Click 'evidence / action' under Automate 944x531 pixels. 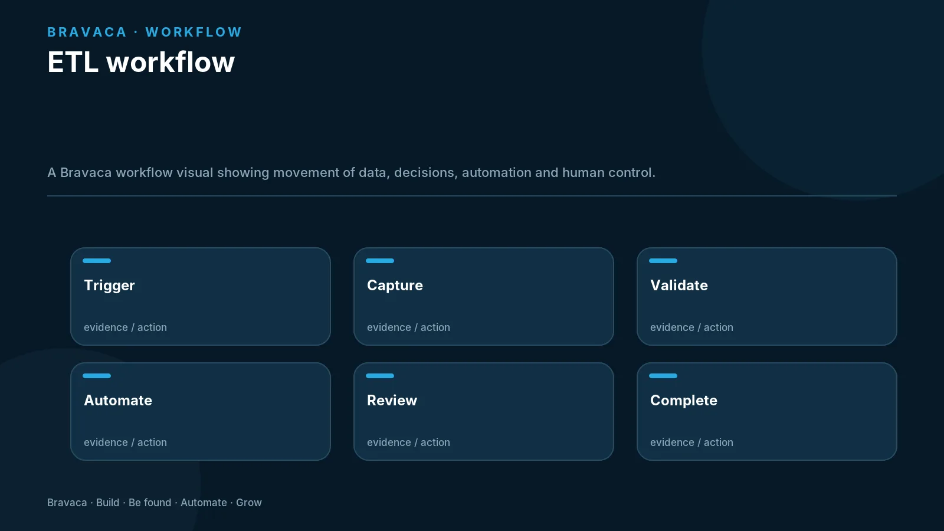(125, 442)
